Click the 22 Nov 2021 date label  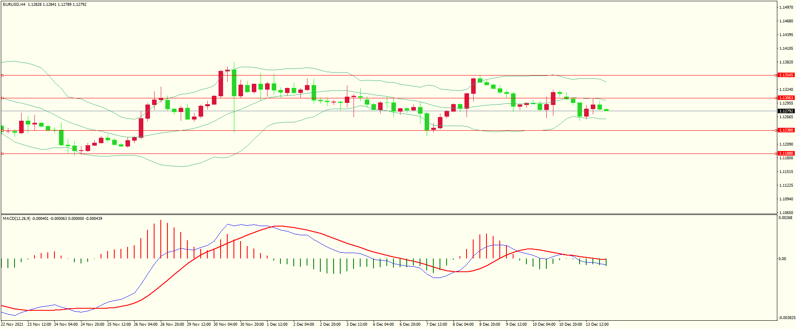[x=12, y=324]
